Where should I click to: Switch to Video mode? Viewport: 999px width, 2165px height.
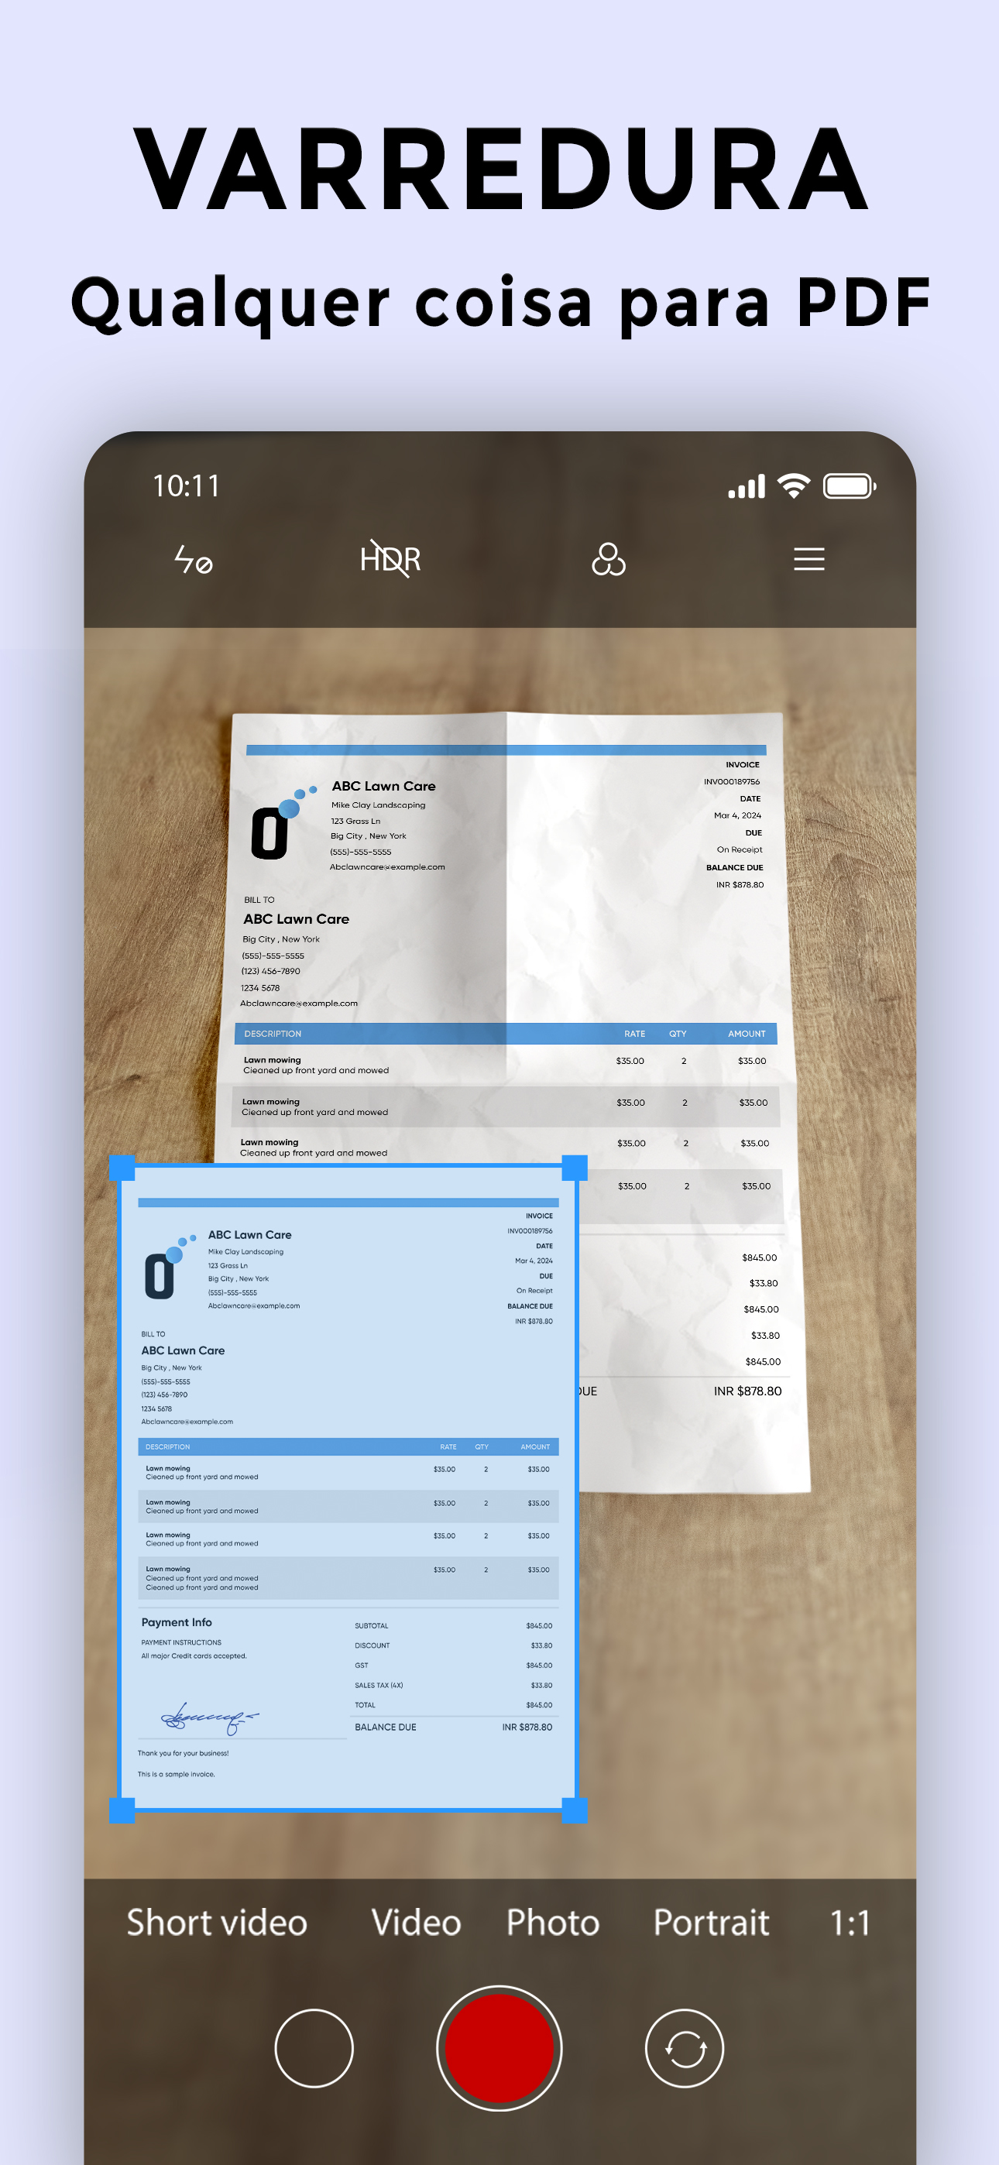[417, 1922]
